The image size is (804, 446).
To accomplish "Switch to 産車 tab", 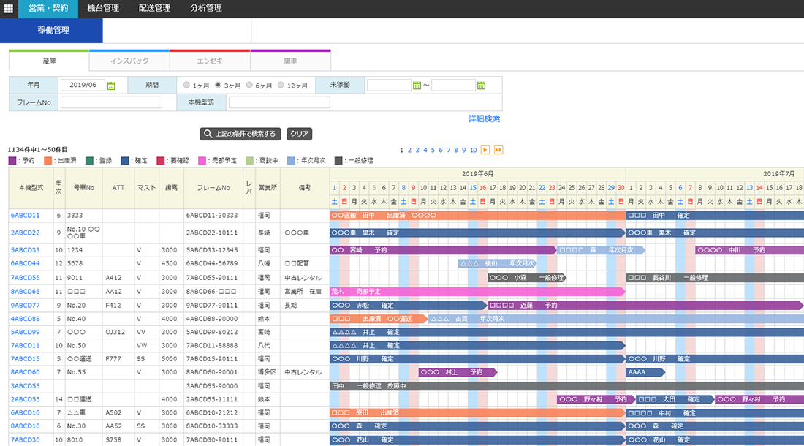I will pyautogui.click(x=49, y=61).
